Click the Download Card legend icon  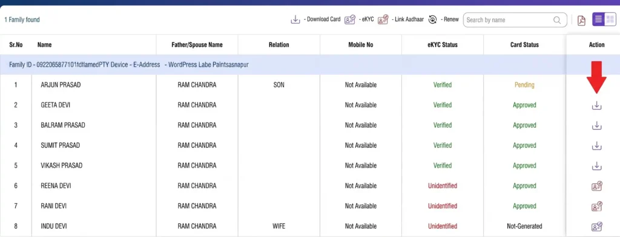coord(295,20)
